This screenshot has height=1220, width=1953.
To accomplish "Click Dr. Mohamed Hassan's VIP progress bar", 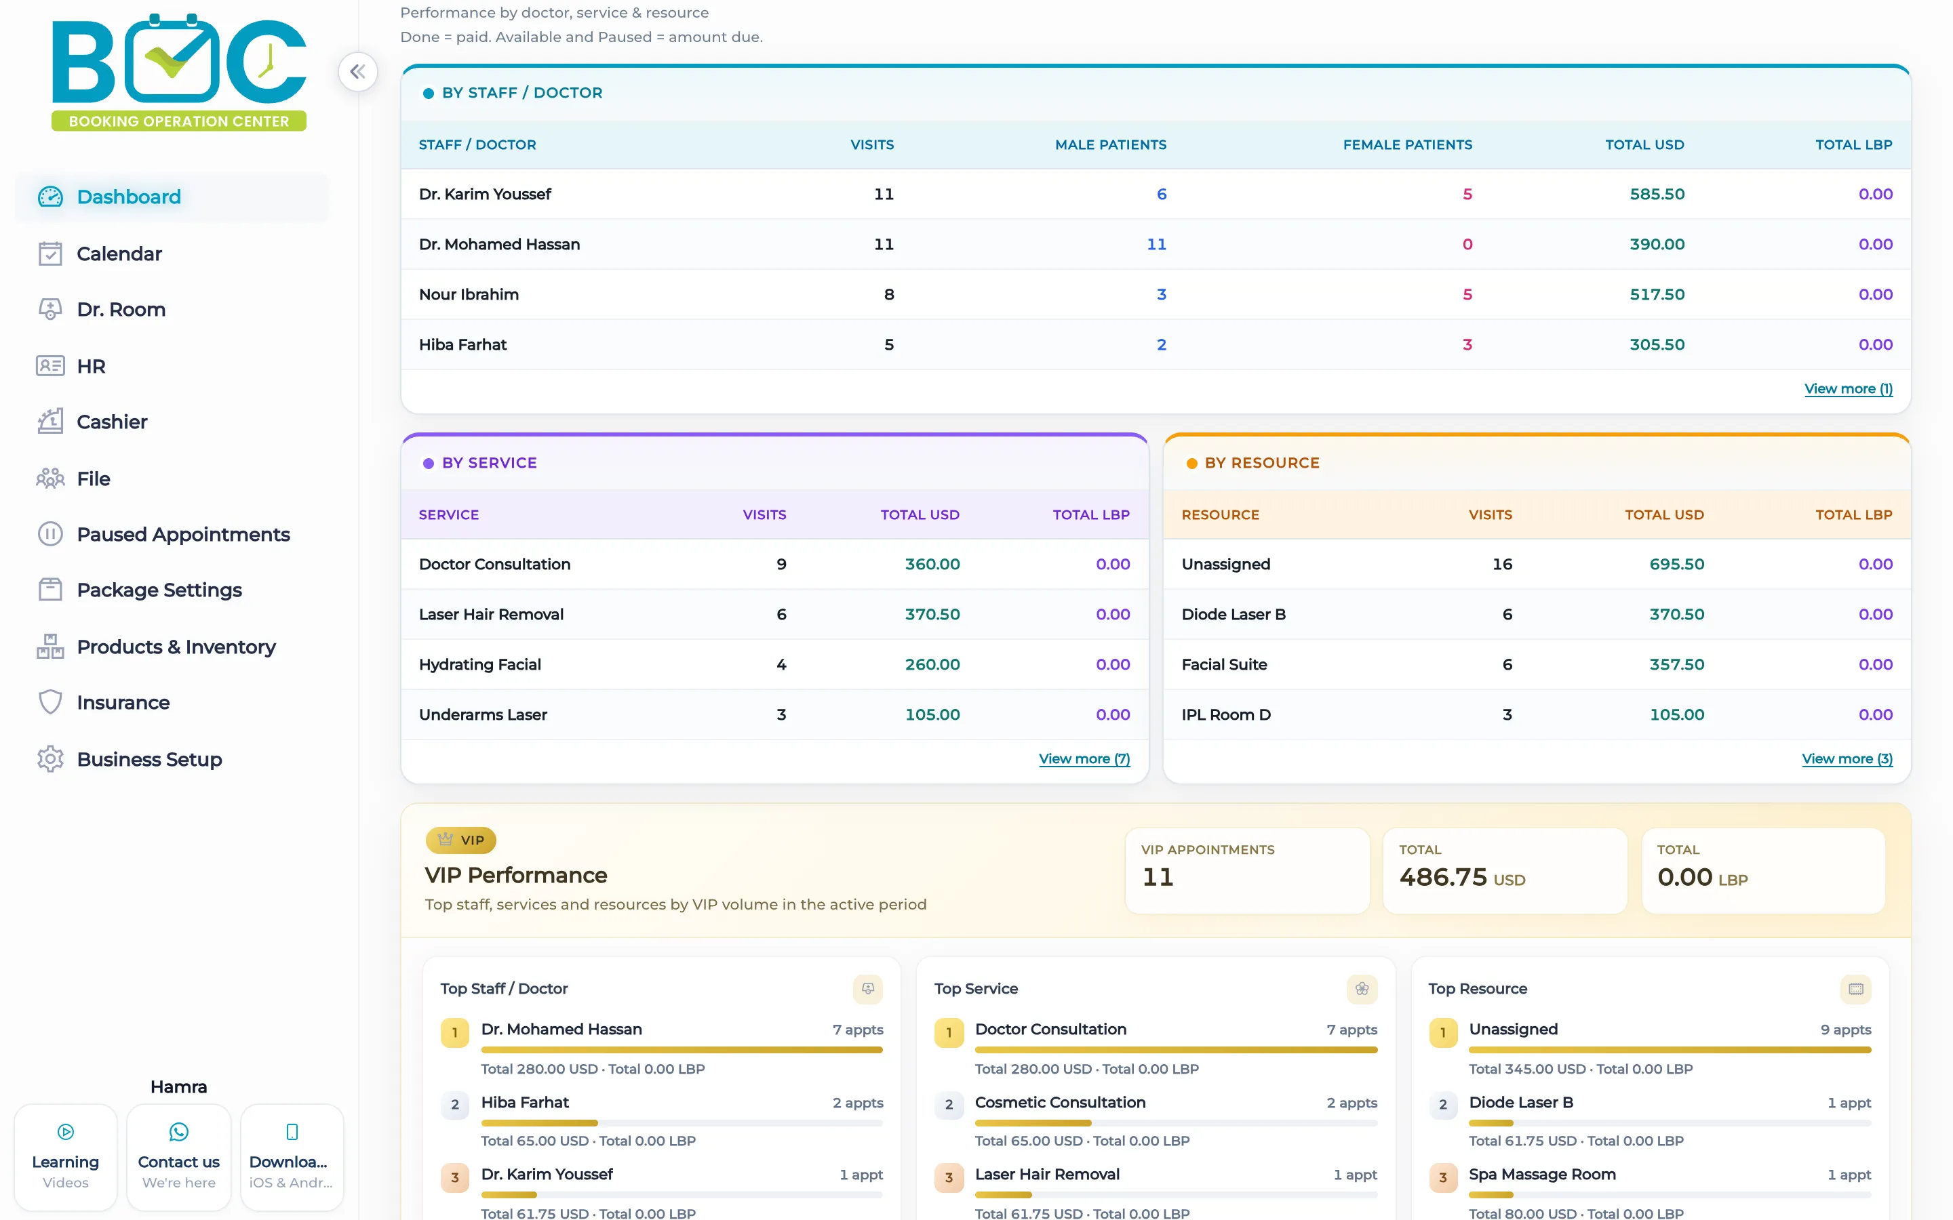I will coord(682,1050).
